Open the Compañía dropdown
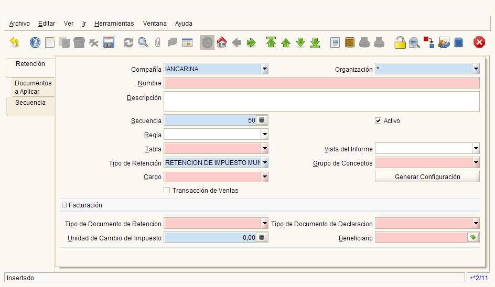 [265, 69]
